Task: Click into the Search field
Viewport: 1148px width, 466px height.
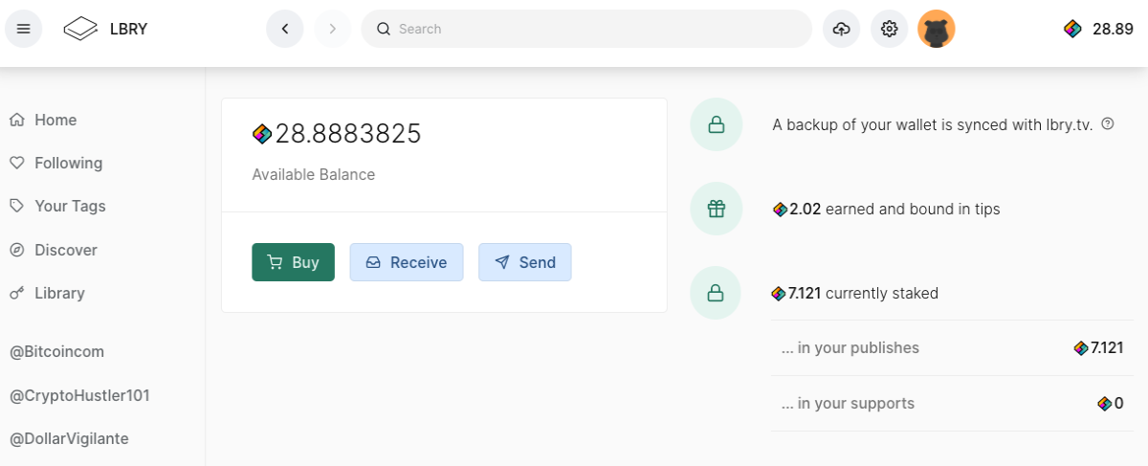Action: (x=586, y=29)
